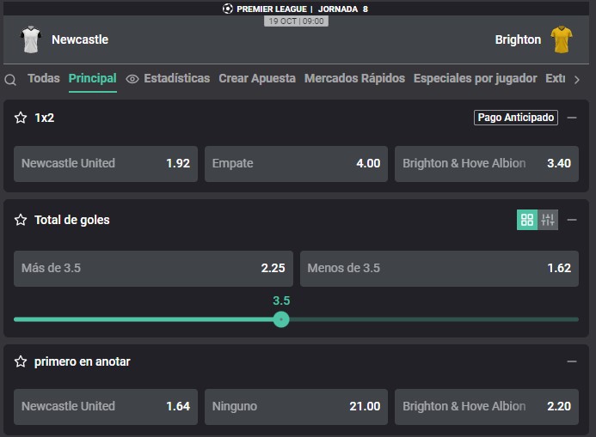This screenshot has height=437, width=596.
Task: Open the market search magnifier icon
Action: [x=10, y=80]
